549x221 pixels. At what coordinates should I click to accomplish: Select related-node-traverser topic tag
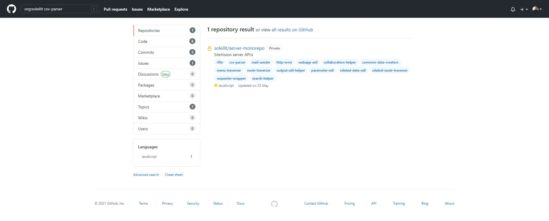[390, 70]
